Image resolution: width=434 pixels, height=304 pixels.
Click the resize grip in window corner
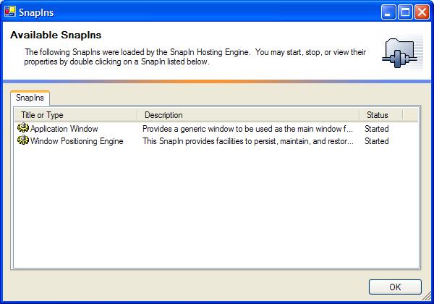click(x=427, y=297)
